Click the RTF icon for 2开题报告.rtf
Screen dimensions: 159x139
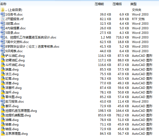point(3,19)
